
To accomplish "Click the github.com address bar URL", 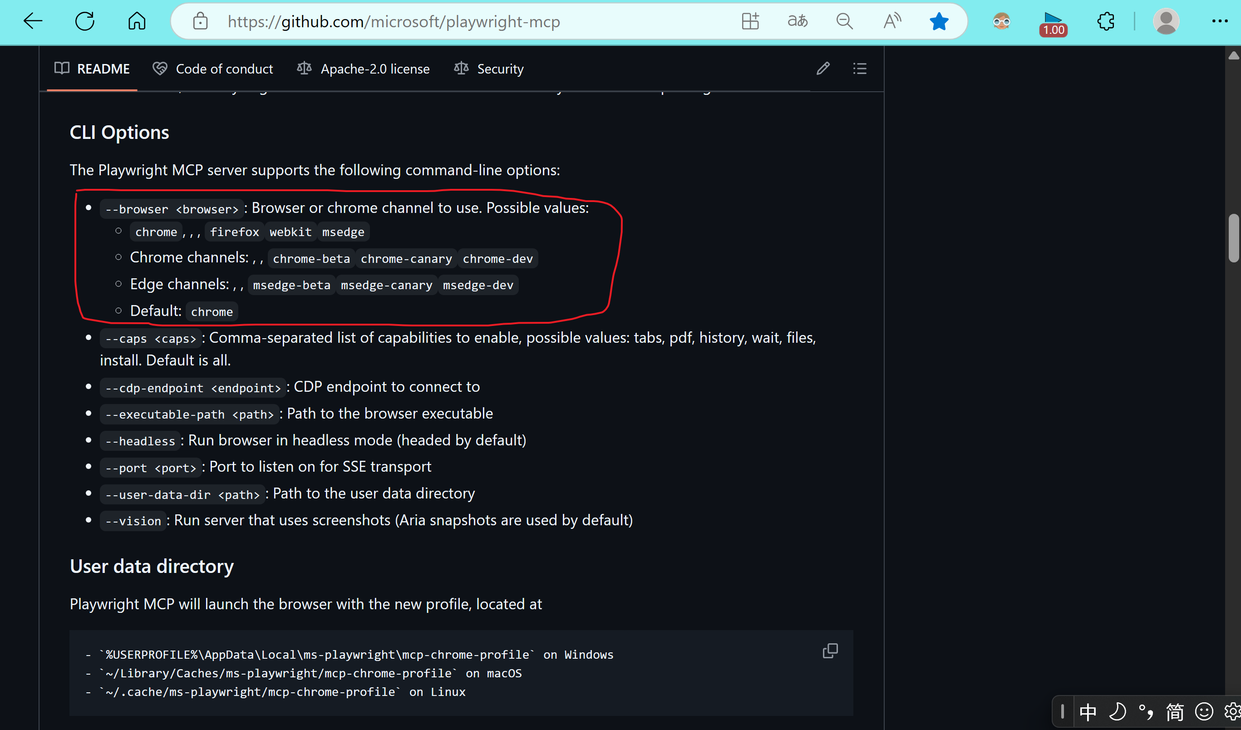I will (394, 22).
